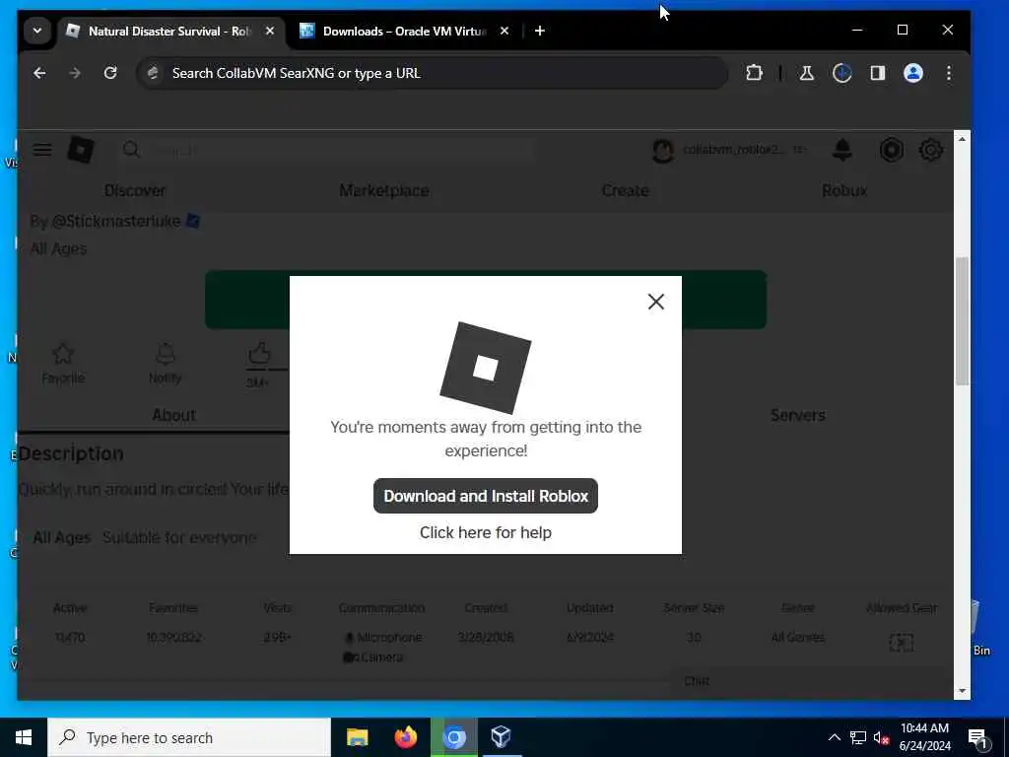Open the VirtualBox taskbar icon

point(502,737)
